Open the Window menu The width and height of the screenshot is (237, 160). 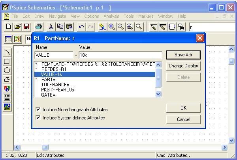click(166, 16)
